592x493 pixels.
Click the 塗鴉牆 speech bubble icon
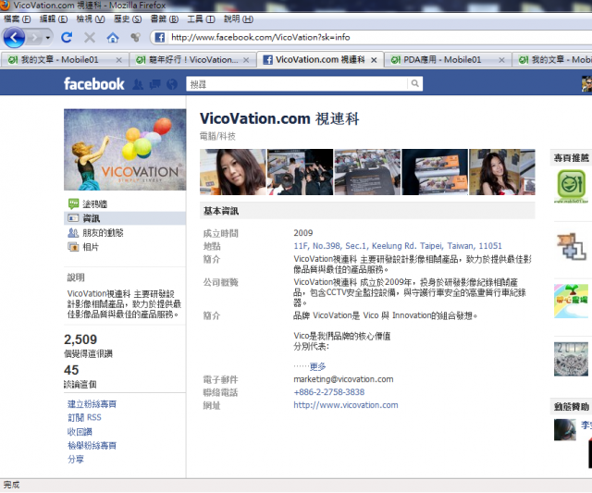tap(73, 203)
